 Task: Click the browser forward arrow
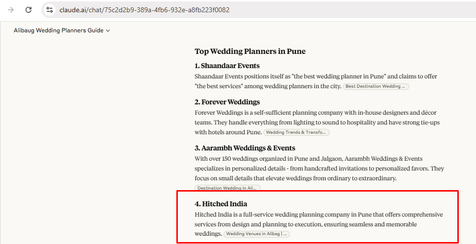11,10
